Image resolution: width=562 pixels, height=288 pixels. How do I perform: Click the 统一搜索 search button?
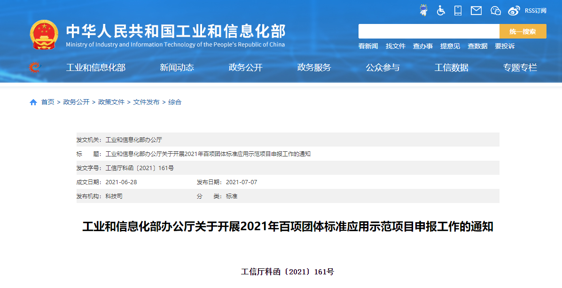pos(523,31)
